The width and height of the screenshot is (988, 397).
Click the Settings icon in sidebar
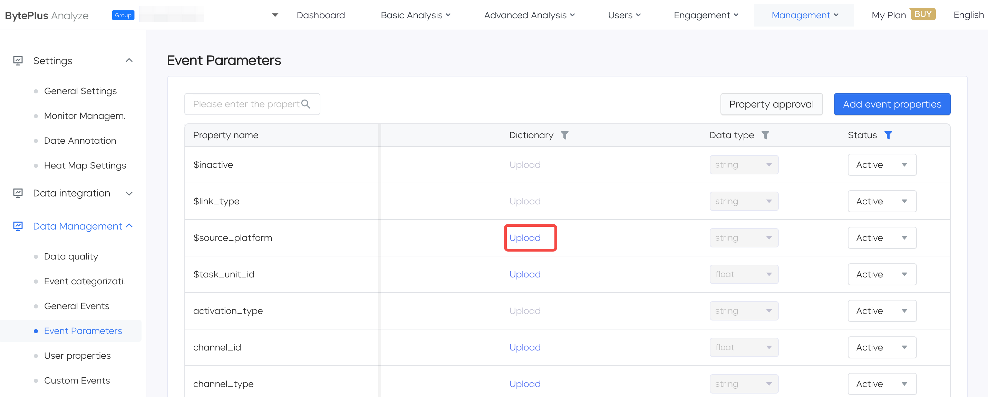point(18,60)
